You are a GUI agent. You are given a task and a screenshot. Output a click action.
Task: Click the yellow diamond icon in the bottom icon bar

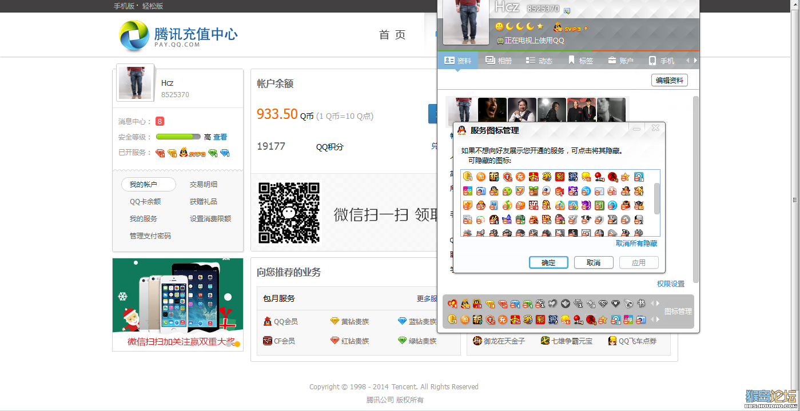(490, 304)
